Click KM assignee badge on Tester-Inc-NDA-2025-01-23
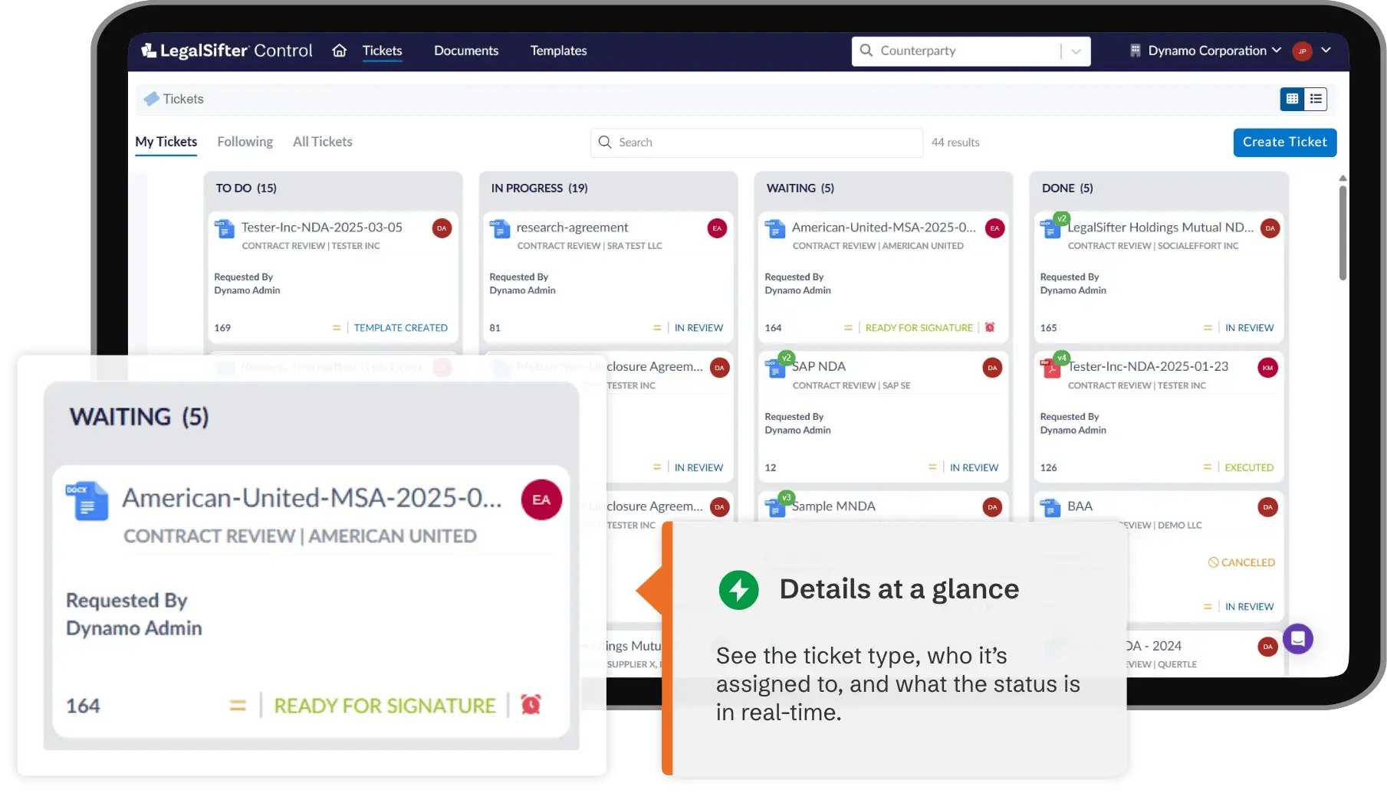This screenshot has width=1387, height=793. 1267,368
